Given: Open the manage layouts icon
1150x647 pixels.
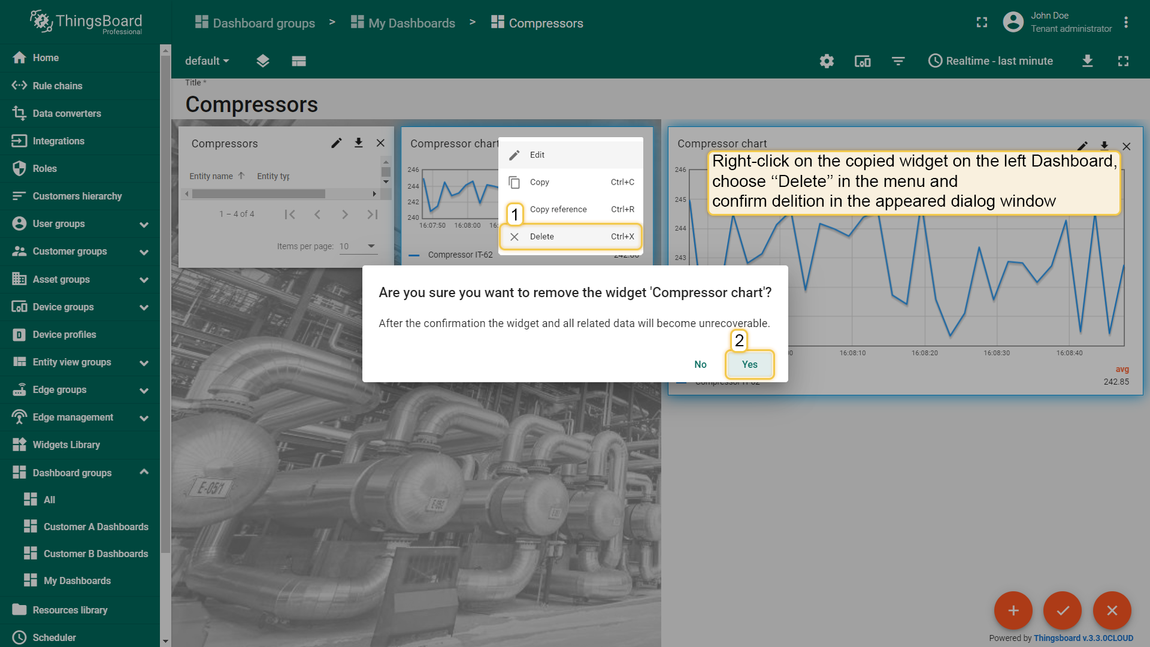Looking at the screenshot, I should coord(299,61).
